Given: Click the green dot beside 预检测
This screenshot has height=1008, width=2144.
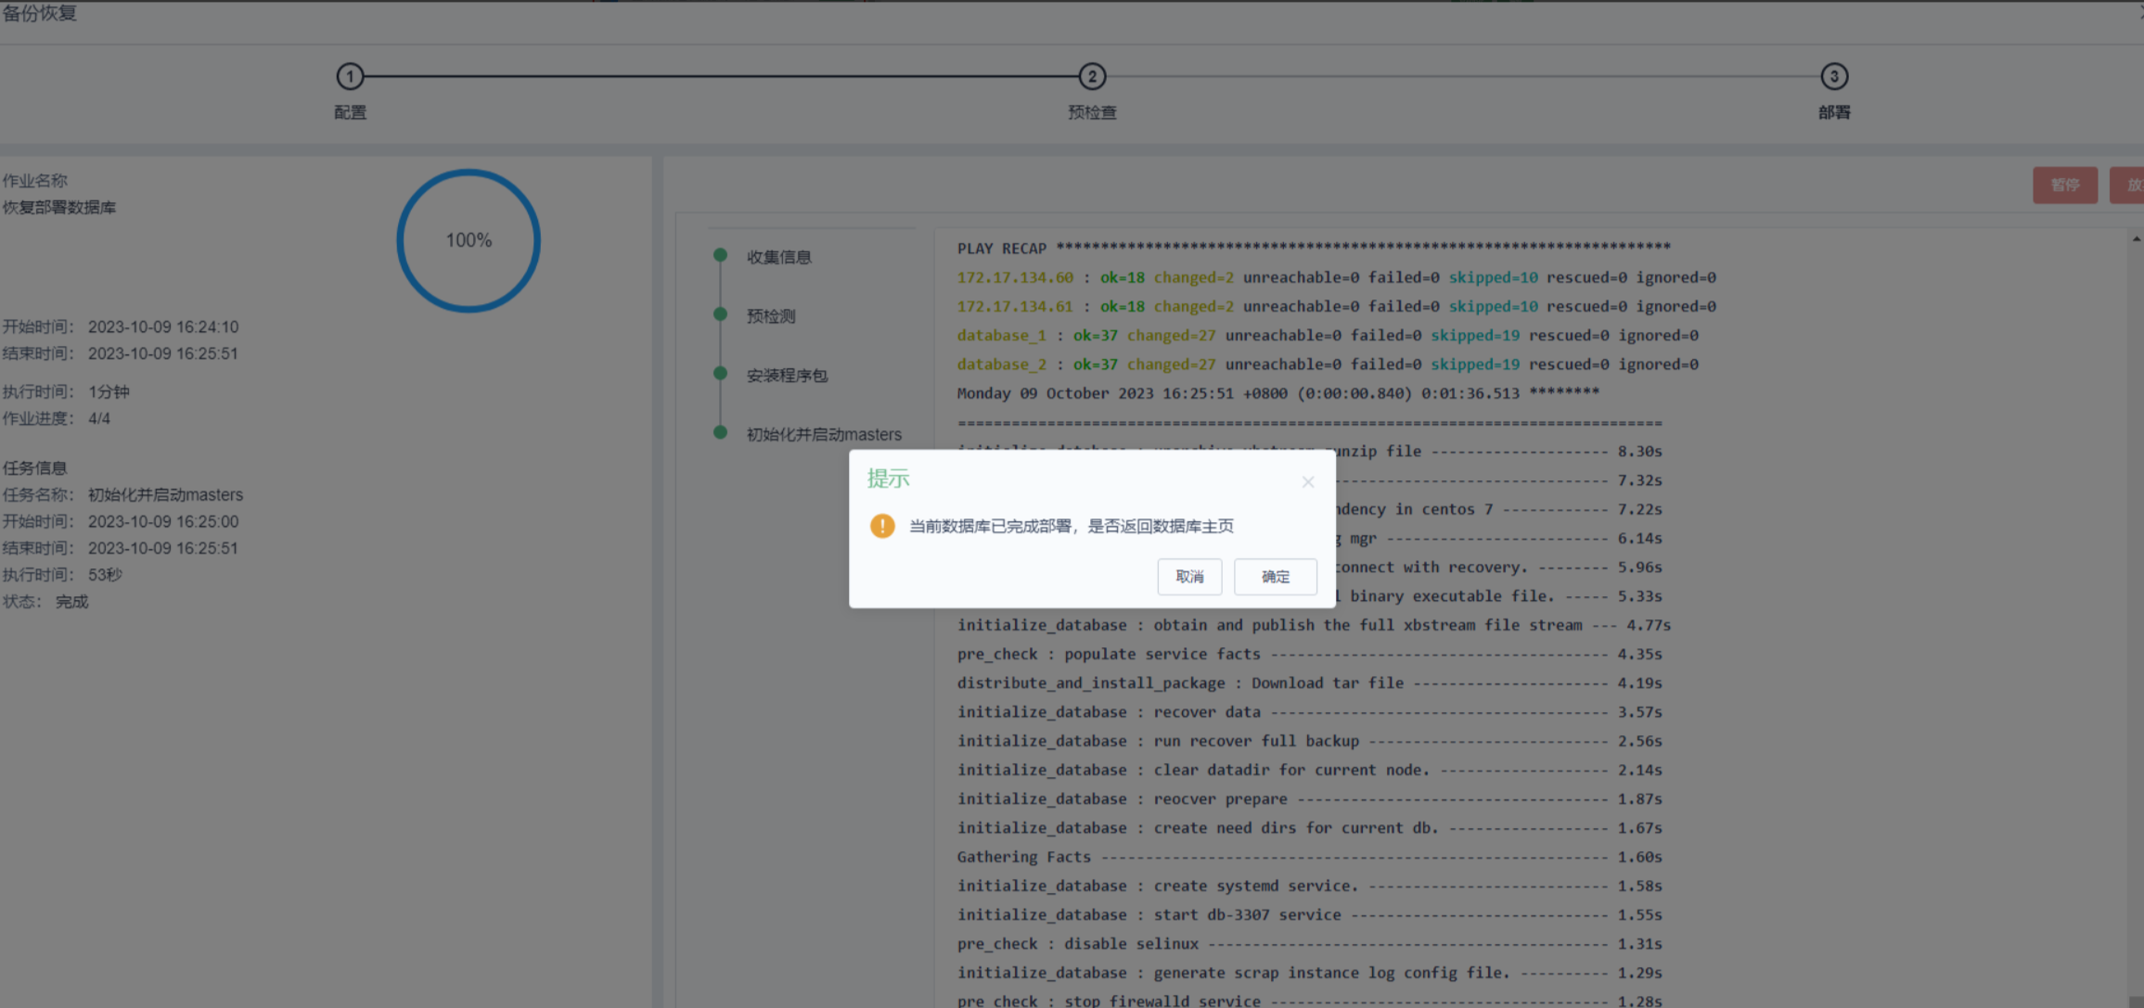Looking at the screenshot, I should click(x=720, y=314).
